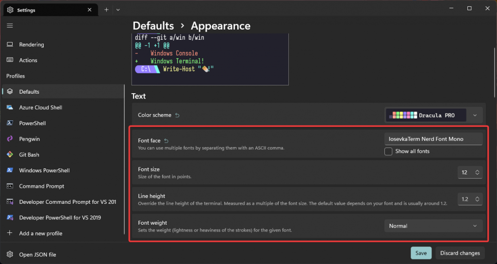Click the plus icon beside Add a new profile
Viewport: 497px width, 264px height.
10,233
